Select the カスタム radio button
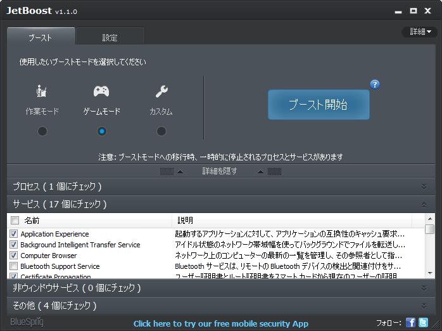442x331 pixels. point(161,131)
